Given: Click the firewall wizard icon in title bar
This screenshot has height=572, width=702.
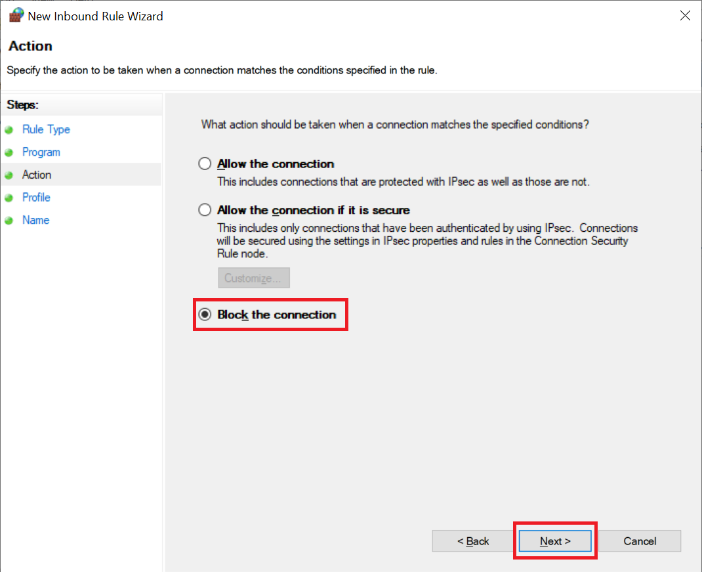Looking at the screenshot, I should pos(14,16).
